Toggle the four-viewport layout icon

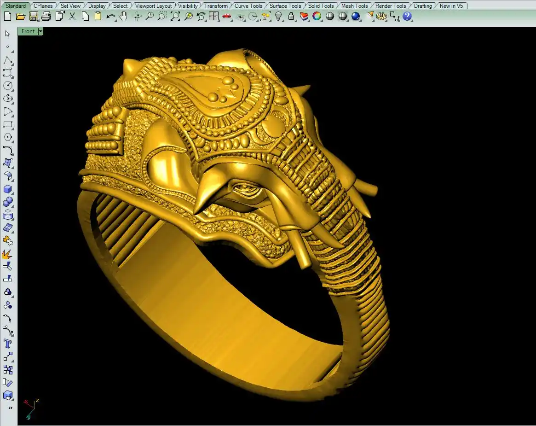(214, 17)
